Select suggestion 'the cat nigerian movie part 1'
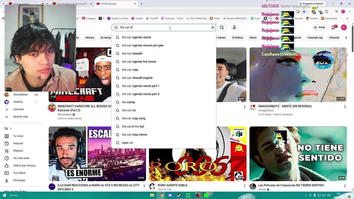This screenshot has height=199, width=354. [163, 86]
